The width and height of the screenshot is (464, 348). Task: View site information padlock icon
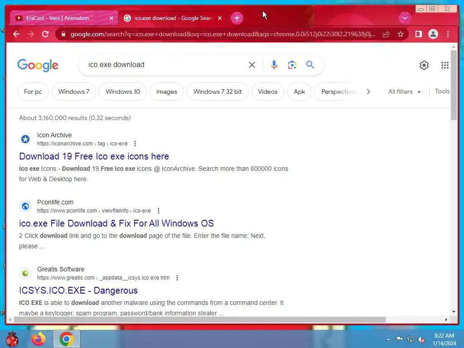click(x=63, y=34)
